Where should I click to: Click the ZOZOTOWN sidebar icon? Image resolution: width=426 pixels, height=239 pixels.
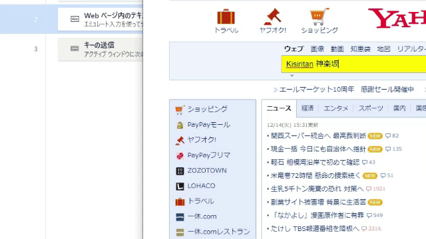coord(180,171)
